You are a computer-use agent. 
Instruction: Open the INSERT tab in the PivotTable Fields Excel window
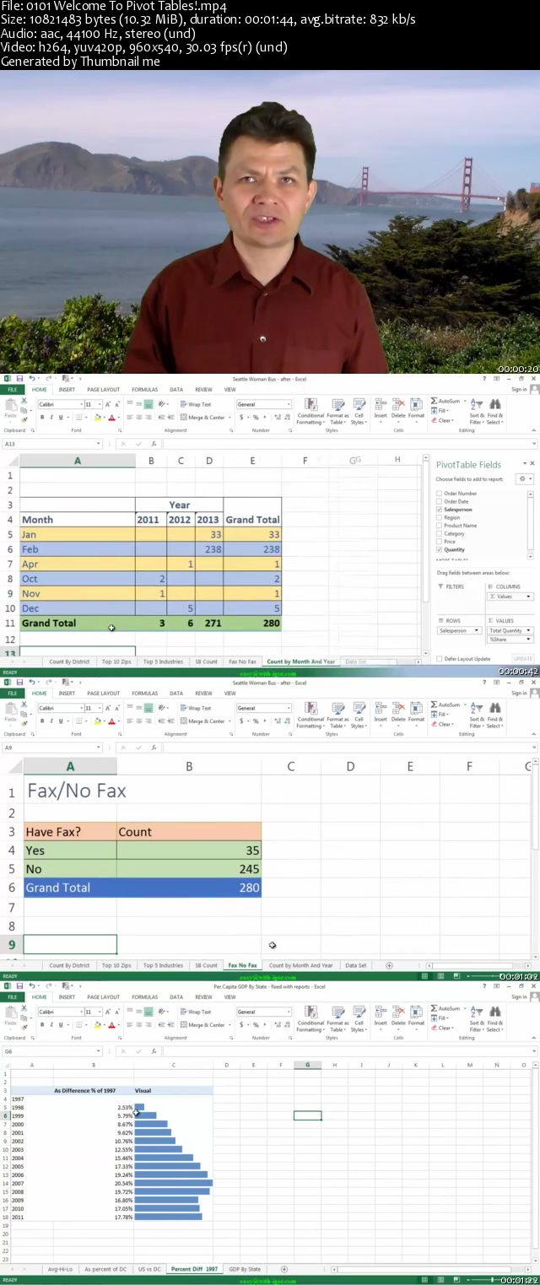point(67,390)
